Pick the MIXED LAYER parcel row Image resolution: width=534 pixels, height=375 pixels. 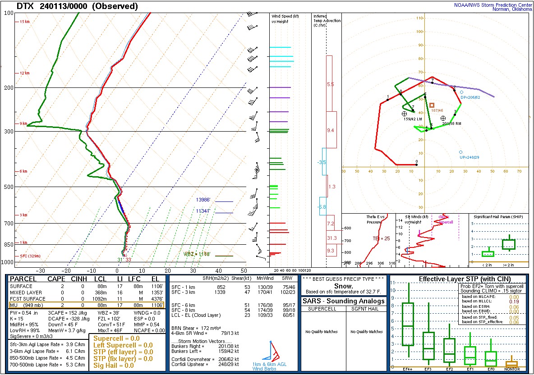point(87,293)
